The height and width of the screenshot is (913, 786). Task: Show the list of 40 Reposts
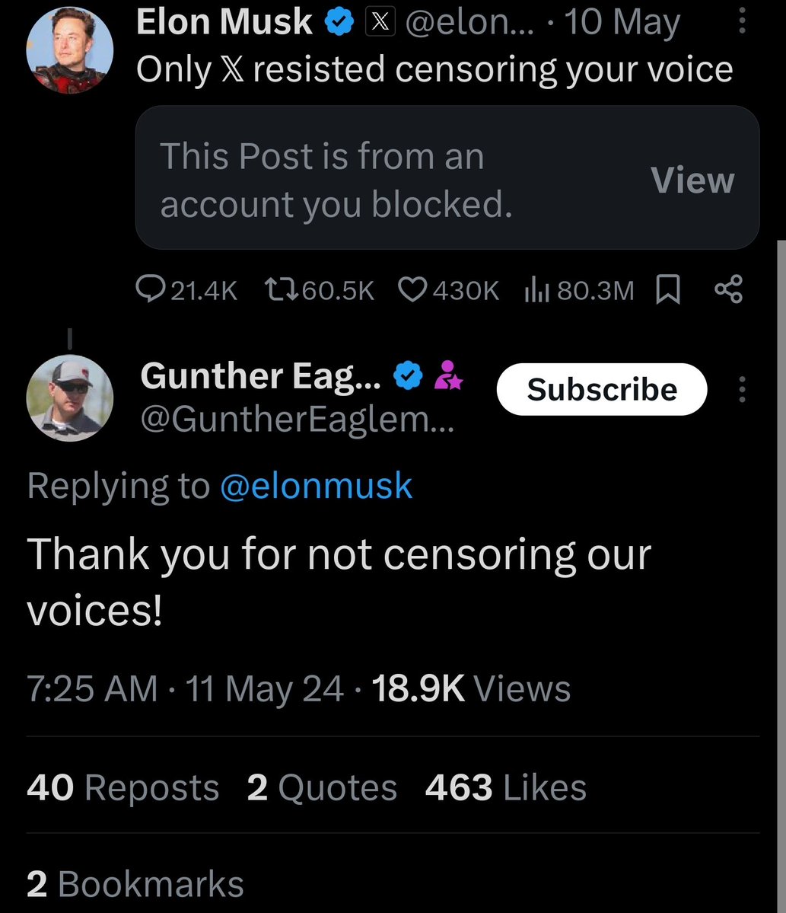[x=123, y=787]
